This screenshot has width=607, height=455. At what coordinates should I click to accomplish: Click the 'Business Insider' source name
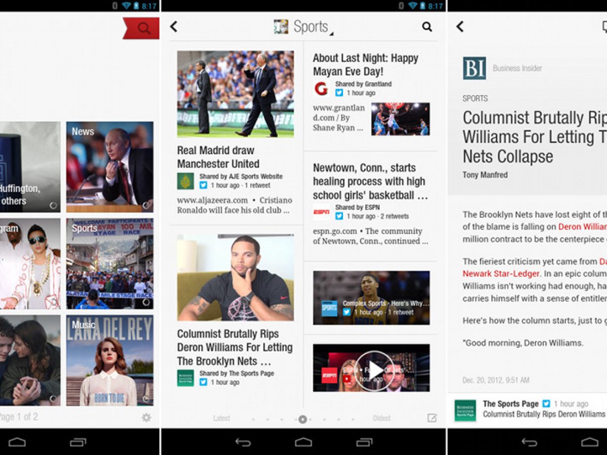click(x=517, y=68)
